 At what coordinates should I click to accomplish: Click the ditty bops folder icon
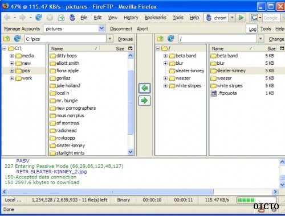coord(52,56)
